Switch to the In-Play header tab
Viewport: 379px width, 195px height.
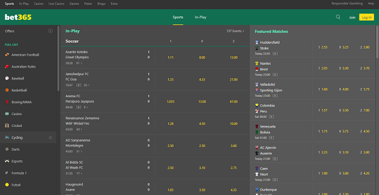click(201, 17)
